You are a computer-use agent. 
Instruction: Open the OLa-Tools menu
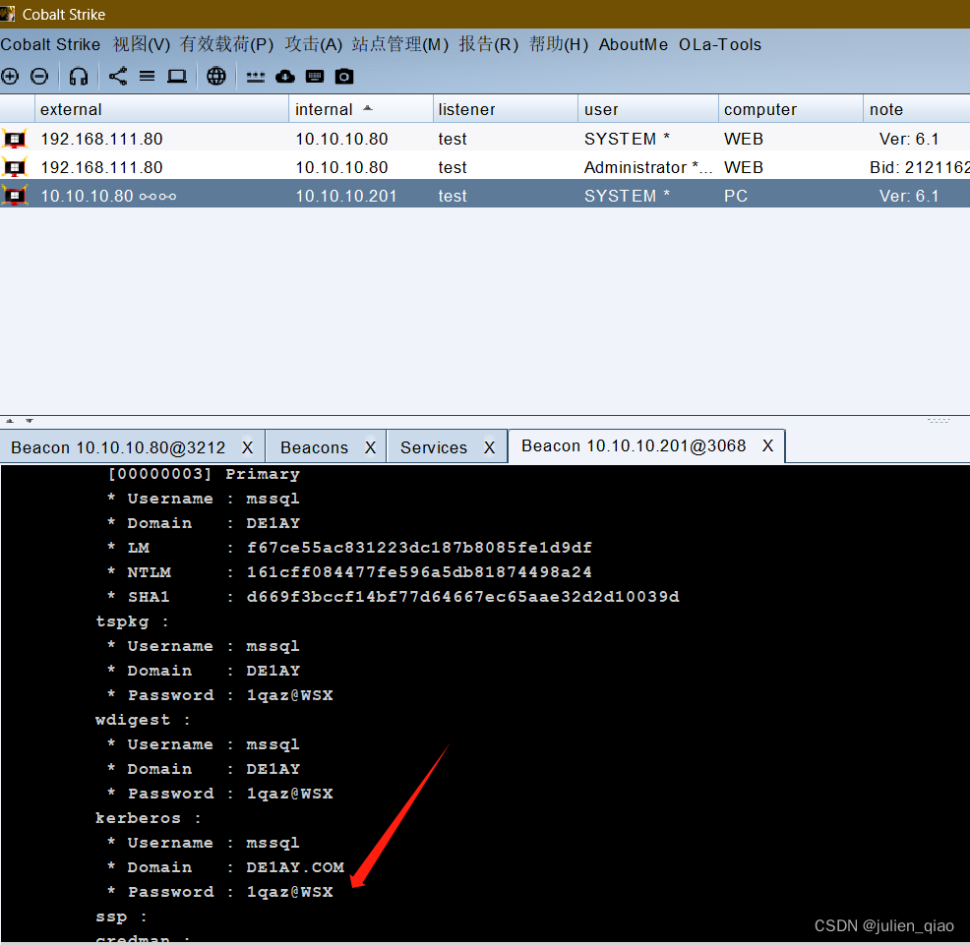pos(720,44)
